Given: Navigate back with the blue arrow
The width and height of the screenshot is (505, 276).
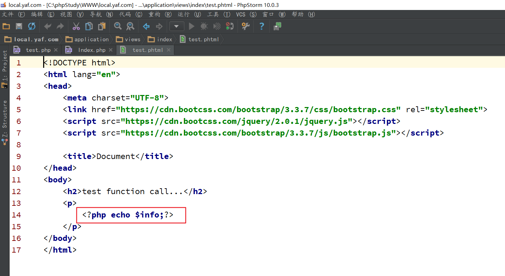Looking at the screenshot, I should 146,26.
